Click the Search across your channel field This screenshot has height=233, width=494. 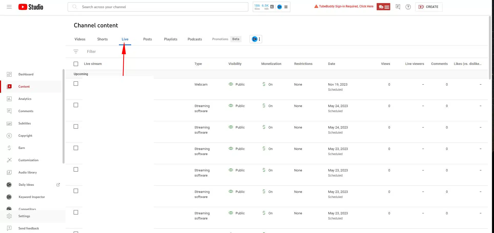(161, 7)
